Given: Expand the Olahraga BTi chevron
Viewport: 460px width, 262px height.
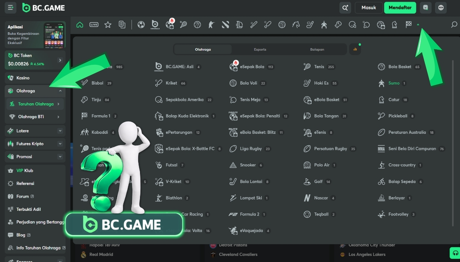Looking at the screenshot, I should click(58, 117).
